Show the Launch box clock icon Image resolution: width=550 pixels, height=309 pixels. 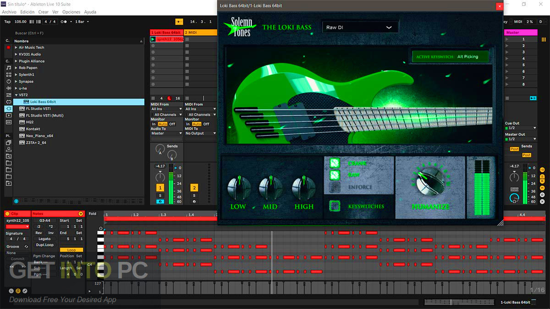(11, 291)
